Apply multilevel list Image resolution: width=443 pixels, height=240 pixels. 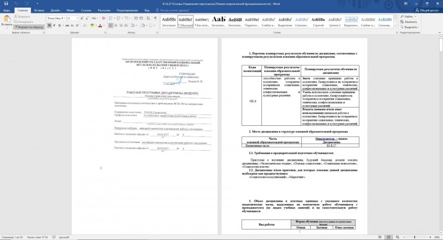point(127,18)
